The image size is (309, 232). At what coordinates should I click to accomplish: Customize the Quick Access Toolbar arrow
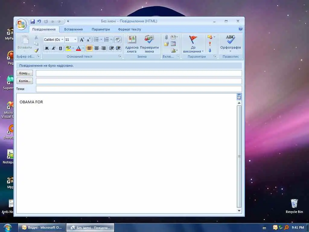(68, 21)
